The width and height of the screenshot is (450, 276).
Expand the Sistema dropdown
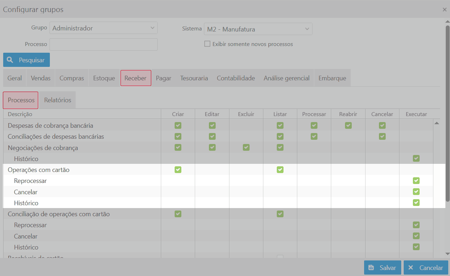pyautogui.click(x=258, y=29)
